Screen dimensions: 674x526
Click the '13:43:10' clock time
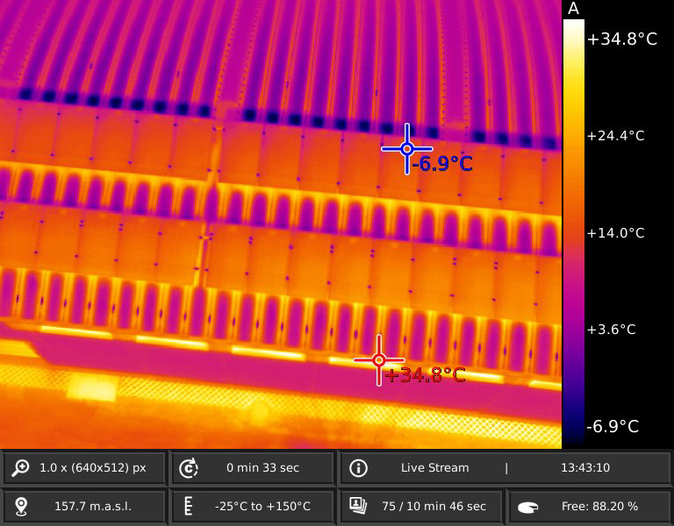(585, 467)
